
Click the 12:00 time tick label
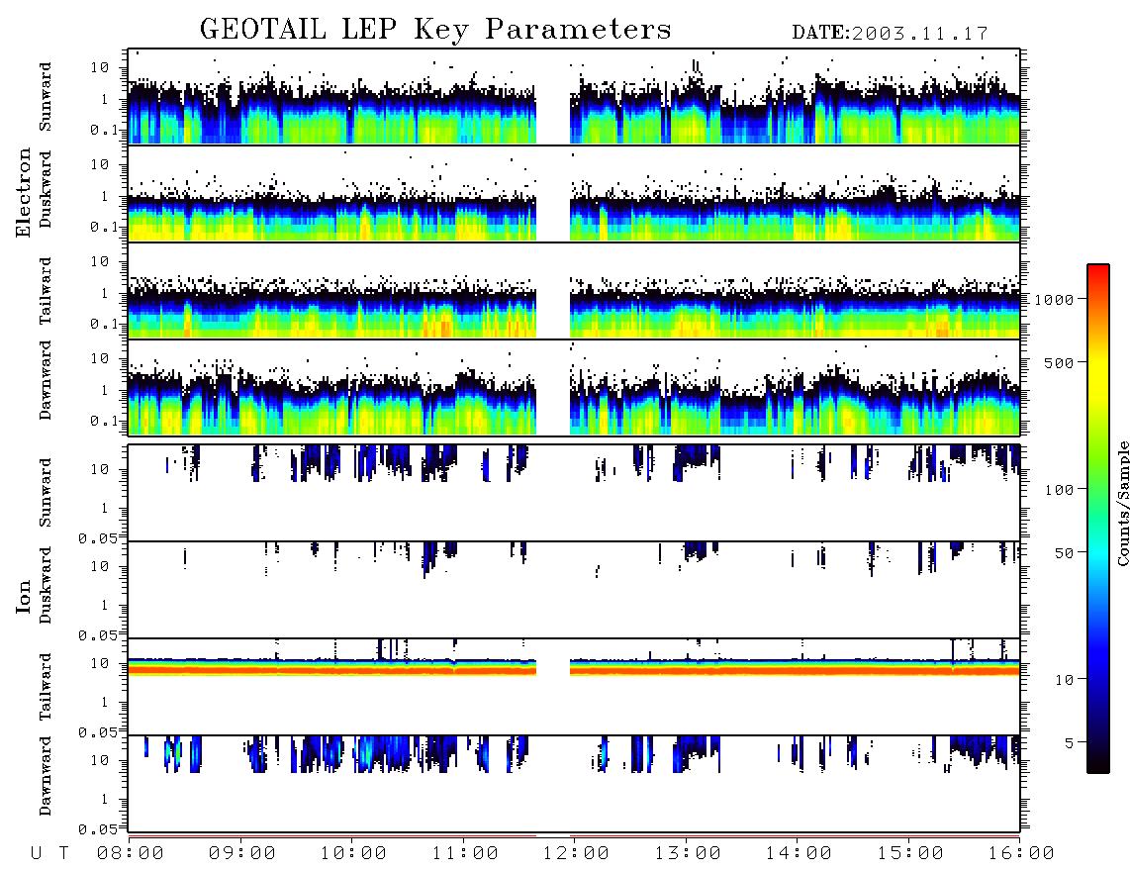[576, 853]
